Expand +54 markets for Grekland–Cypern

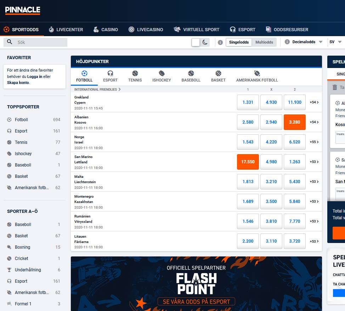314,102
